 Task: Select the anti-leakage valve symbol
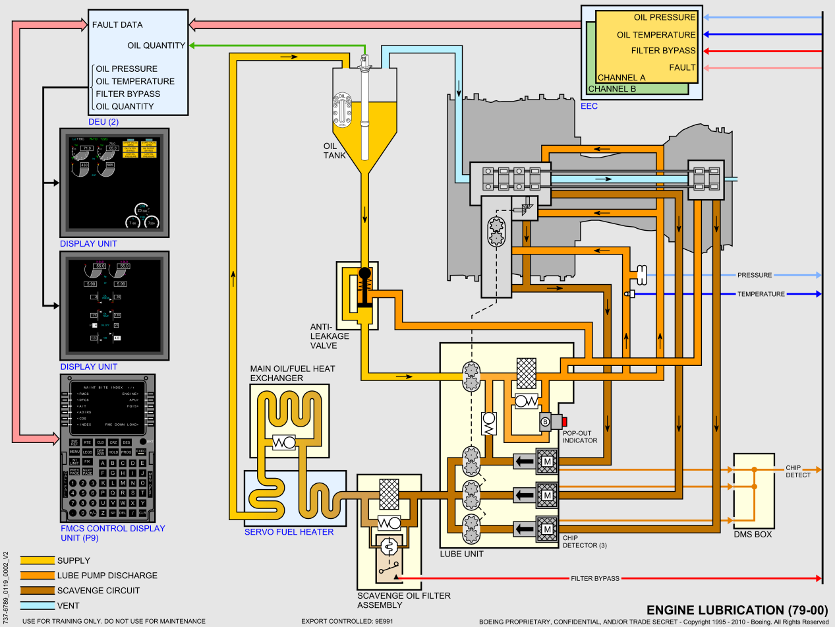pyautogui.click(x=364, y=290)
